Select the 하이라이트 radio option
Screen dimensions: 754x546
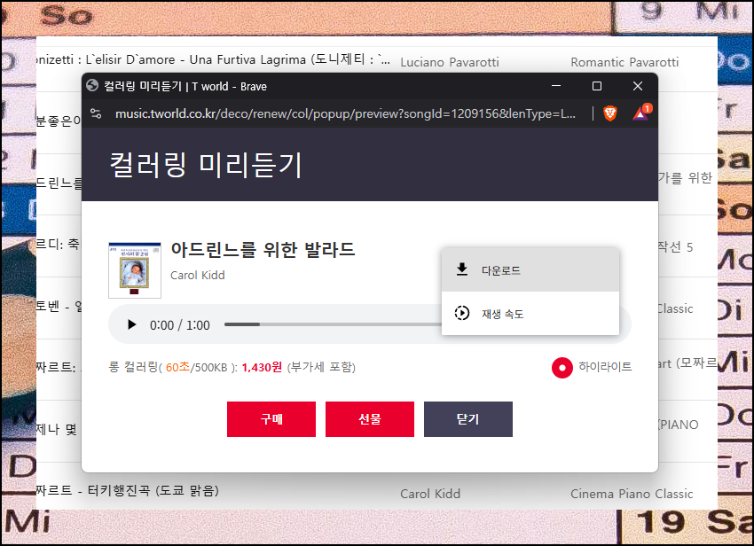coord(562,368)
